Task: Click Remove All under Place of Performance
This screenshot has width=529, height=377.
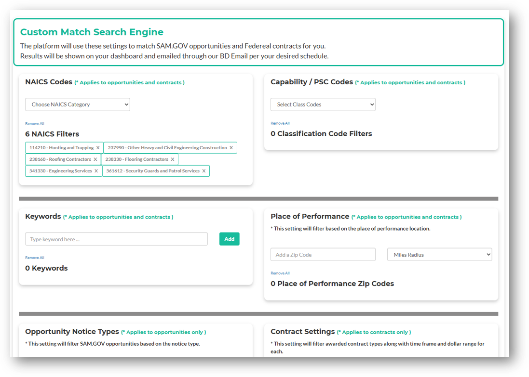Action: 280,273
